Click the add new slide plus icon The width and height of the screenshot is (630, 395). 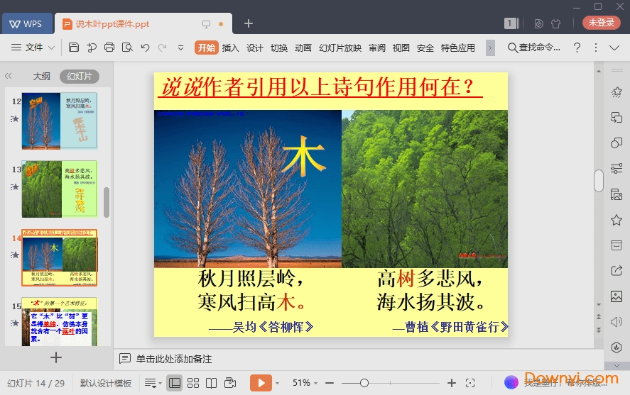56,357
